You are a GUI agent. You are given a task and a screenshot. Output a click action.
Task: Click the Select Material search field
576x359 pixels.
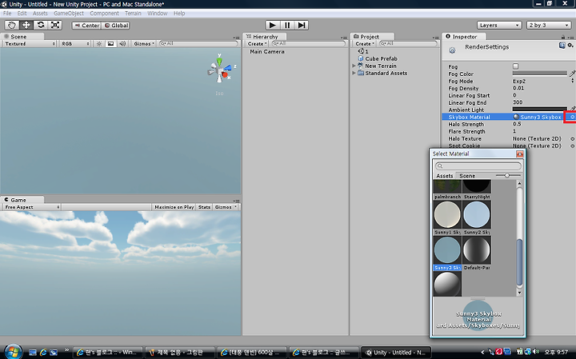tap(478, 166)
